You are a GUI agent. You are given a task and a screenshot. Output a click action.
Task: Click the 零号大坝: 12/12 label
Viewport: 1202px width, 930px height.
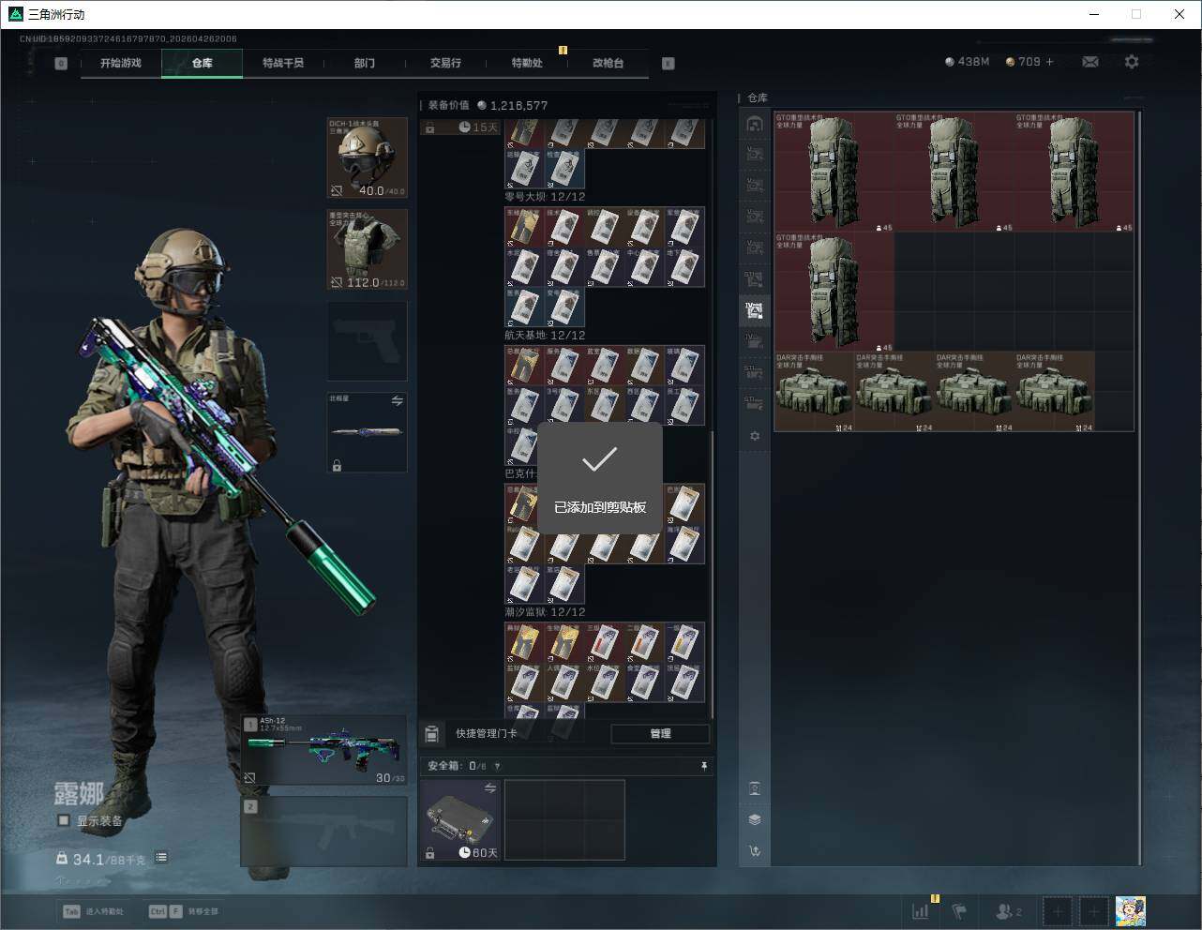point(545,197)
